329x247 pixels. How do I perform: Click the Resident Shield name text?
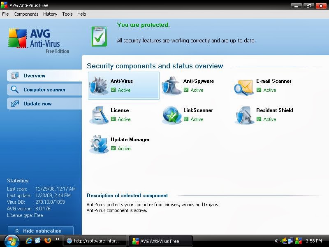(x=275, y=110)
